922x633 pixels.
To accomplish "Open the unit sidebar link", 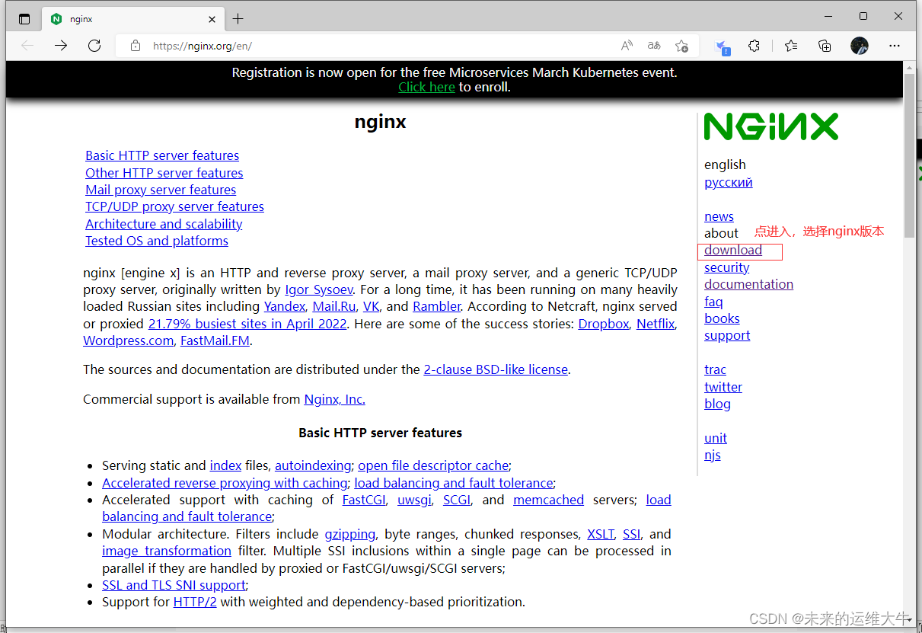I will (716, 438).
